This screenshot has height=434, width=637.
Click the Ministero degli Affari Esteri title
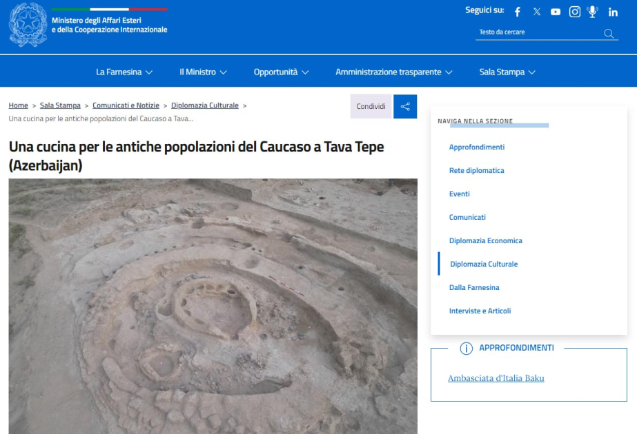(x=109, y=25)
